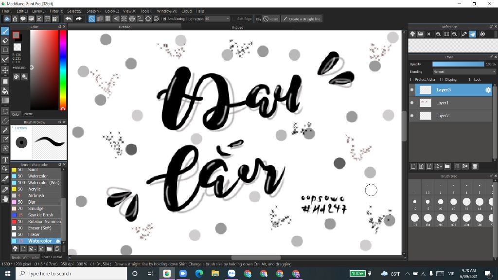Click the Windows Start button
The width and height of the screenshot is (498, 280).
click(x=8, y=273)
